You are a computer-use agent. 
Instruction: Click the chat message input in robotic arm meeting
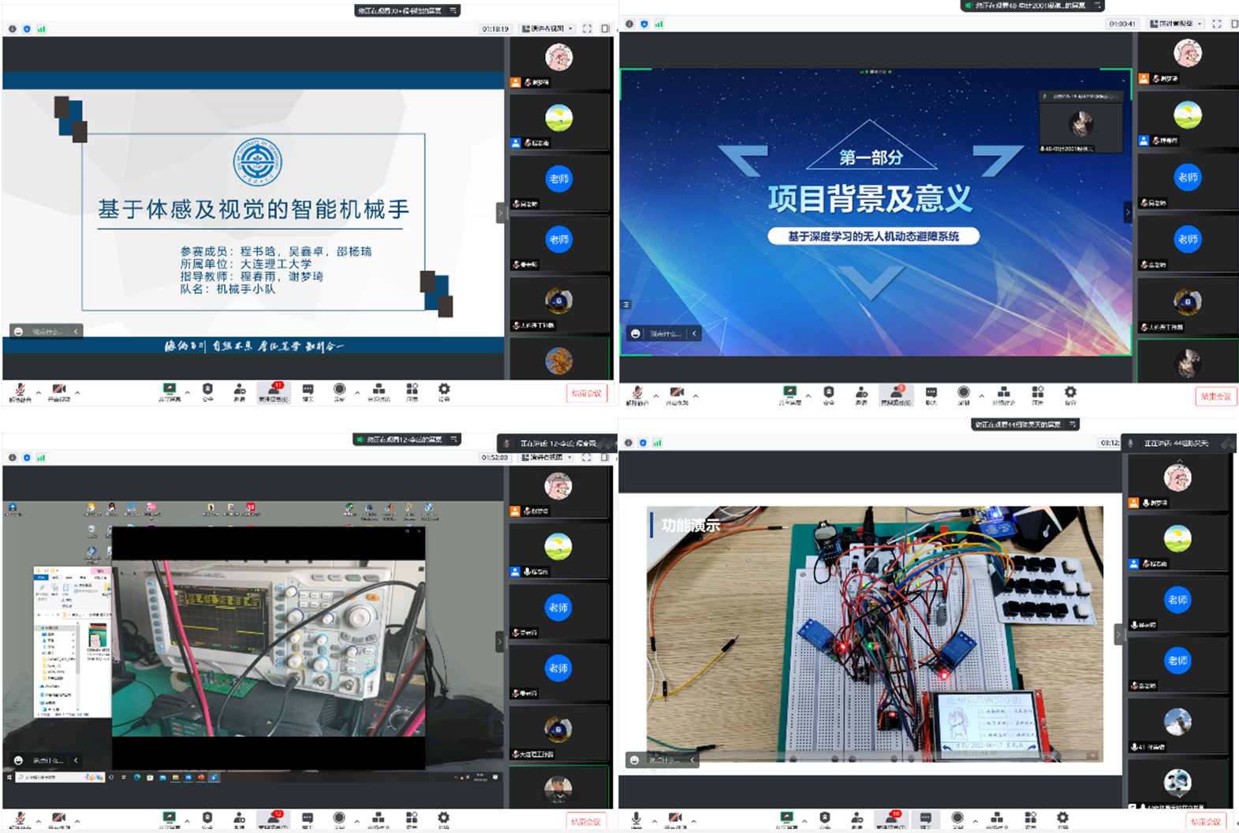click(47, 332)
